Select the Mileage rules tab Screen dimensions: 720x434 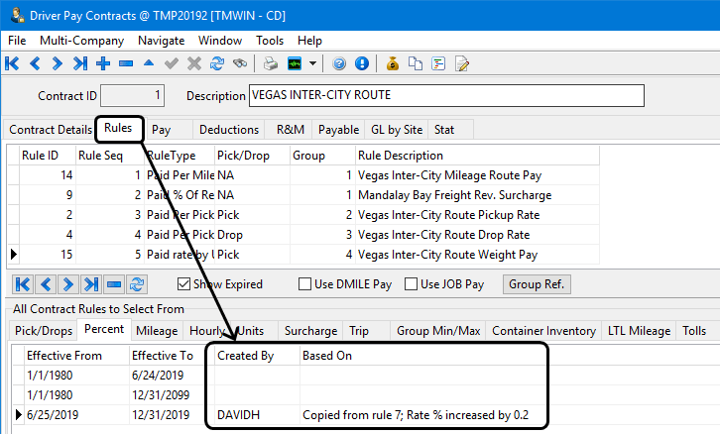pos(157,330)
